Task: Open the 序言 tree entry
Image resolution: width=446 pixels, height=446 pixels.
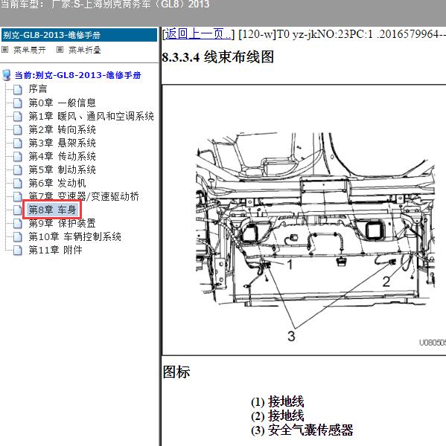Action: tap(38, 89)
